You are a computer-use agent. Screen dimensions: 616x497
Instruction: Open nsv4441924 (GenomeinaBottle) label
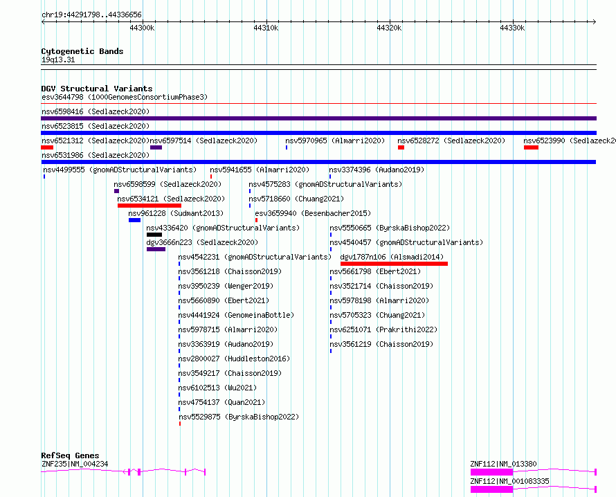tap(236, 315)
